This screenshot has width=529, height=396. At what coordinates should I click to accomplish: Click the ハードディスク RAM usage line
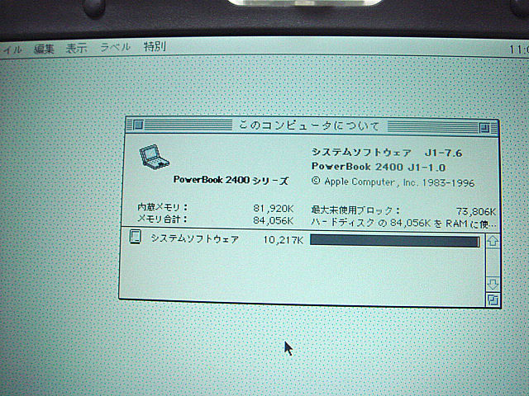(403, 223)
